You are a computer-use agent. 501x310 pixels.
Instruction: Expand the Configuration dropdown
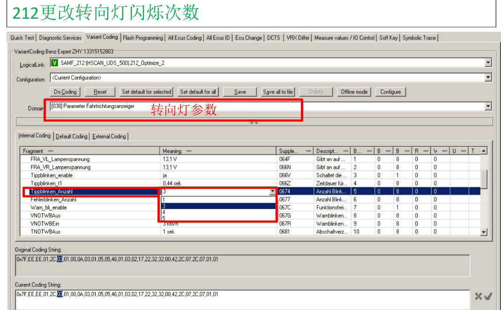(488, 78)
